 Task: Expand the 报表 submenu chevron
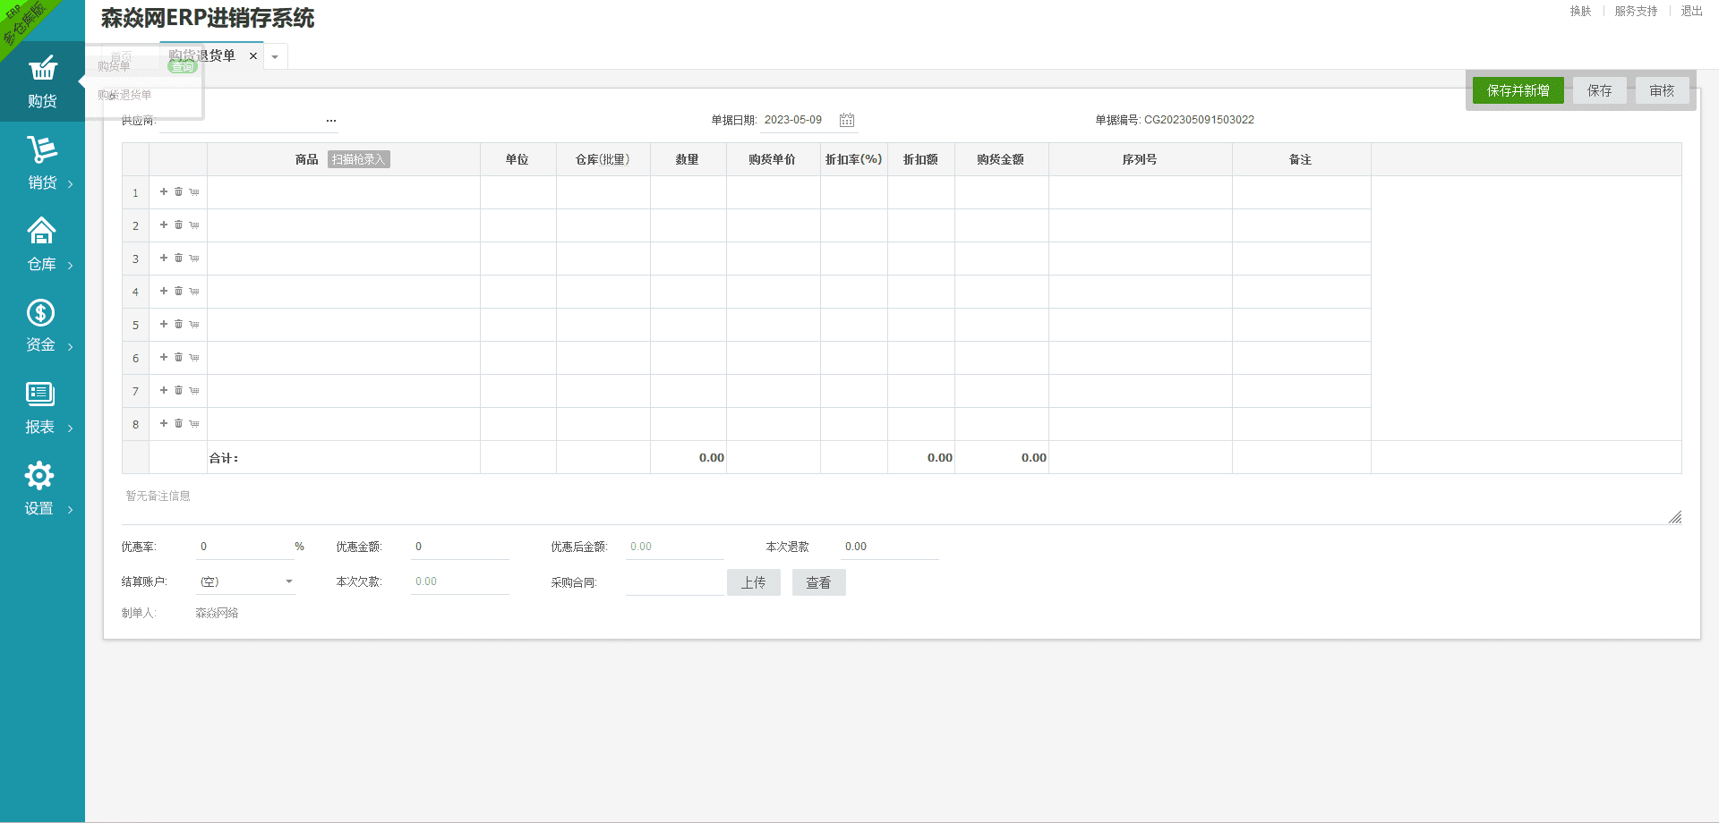71,428
